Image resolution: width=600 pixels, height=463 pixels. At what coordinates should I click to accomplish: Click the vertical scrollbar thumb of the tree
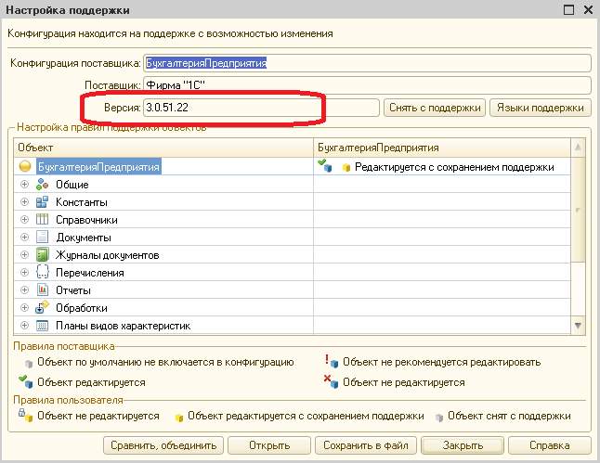579,210
